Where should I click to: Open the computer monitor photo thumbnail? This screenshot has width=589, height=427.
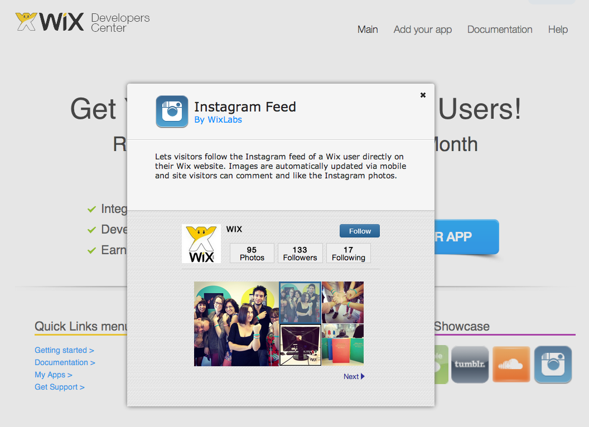click(x=300, y=345)
